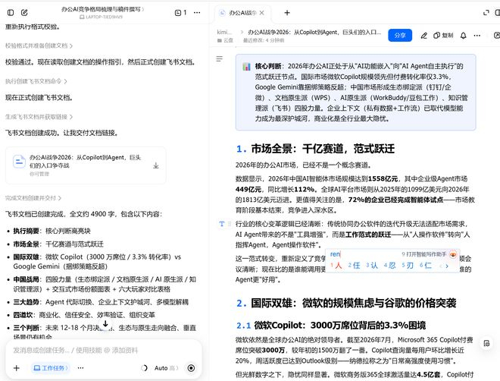Open notifications with the bell icon
Viewport: 500px width, 381px height.
464,36
